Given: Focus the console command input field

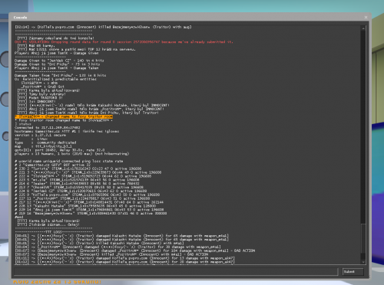Looking at the screenshot, I should point(176,272).
